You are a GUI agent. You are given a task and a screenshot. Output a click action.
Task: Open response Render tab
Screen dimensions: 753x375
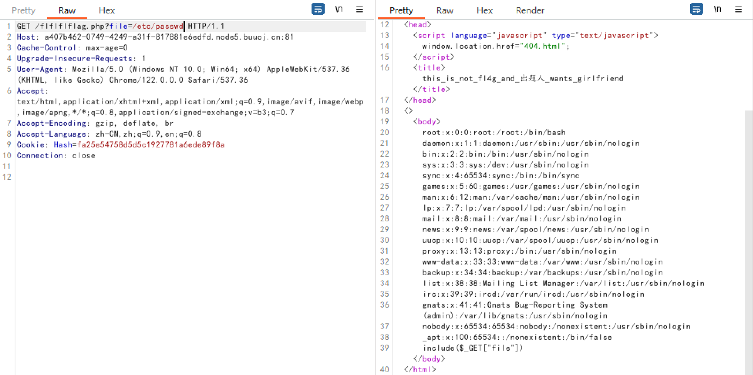click(x=530, y=10)
